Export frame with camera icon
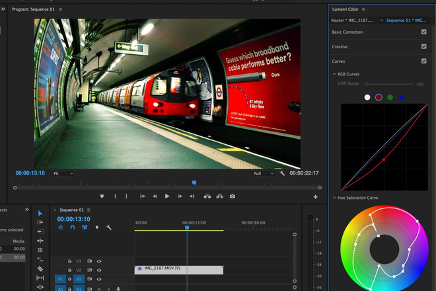The height and width of the screenshot is (291, 436). tap(233, 196)
